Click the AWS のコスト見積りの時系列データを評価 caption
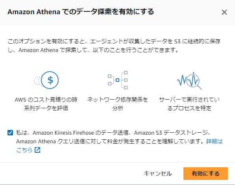235x185 pixels. (46, 104)
